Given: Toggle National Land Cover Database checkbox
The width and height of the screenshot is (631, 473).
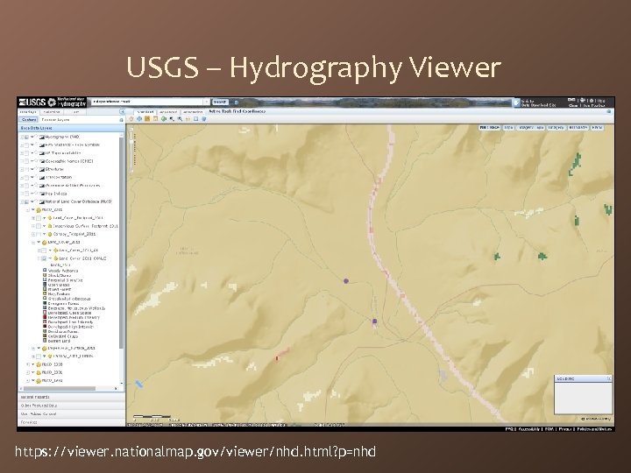Looking at the screenshot, I should [x=26, y=202].
